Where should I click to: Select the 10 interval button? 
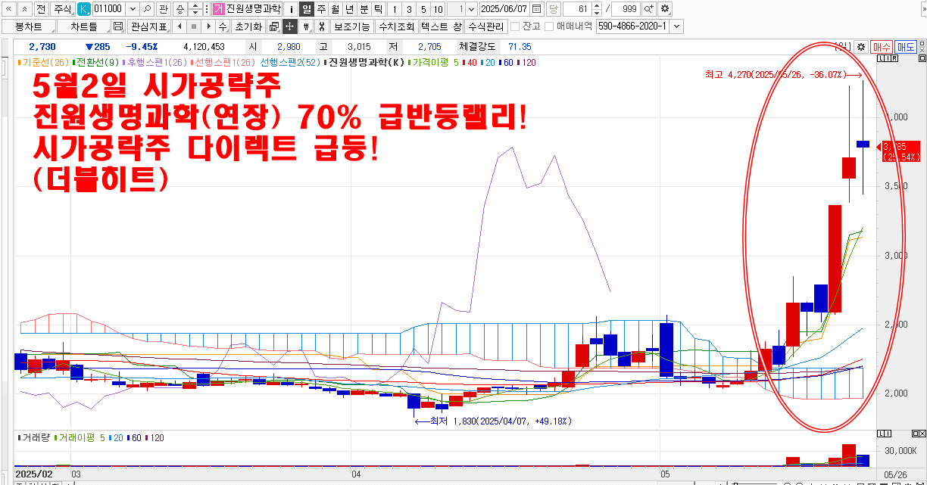pyautogui.click(x=438, y=9)
